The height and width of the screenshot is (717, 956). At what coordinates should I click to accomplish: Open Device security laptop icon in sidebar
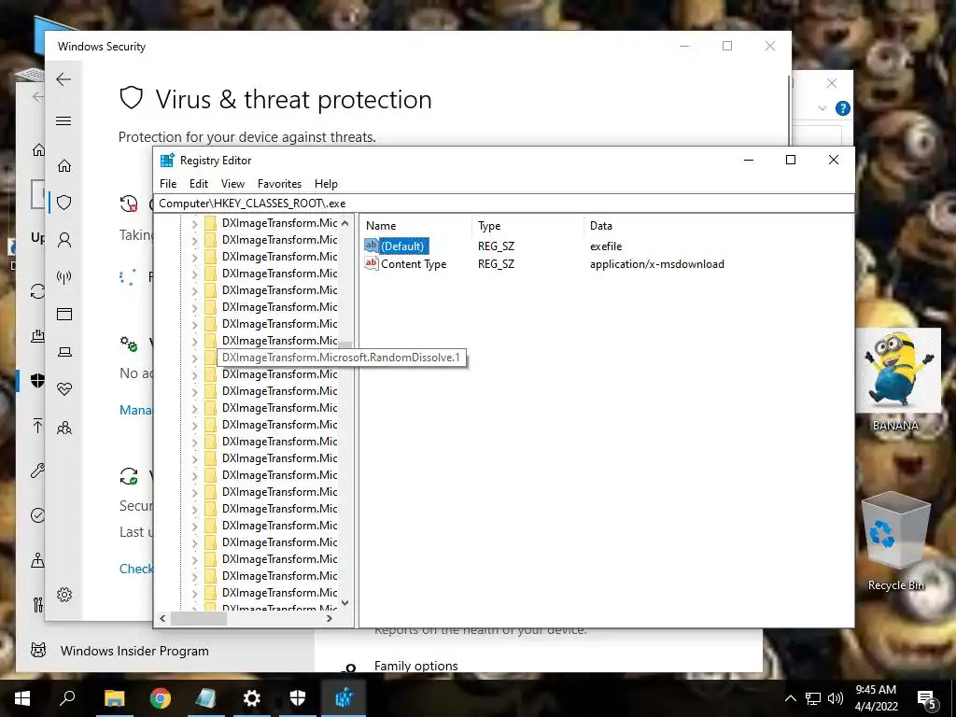coord(64,352)
